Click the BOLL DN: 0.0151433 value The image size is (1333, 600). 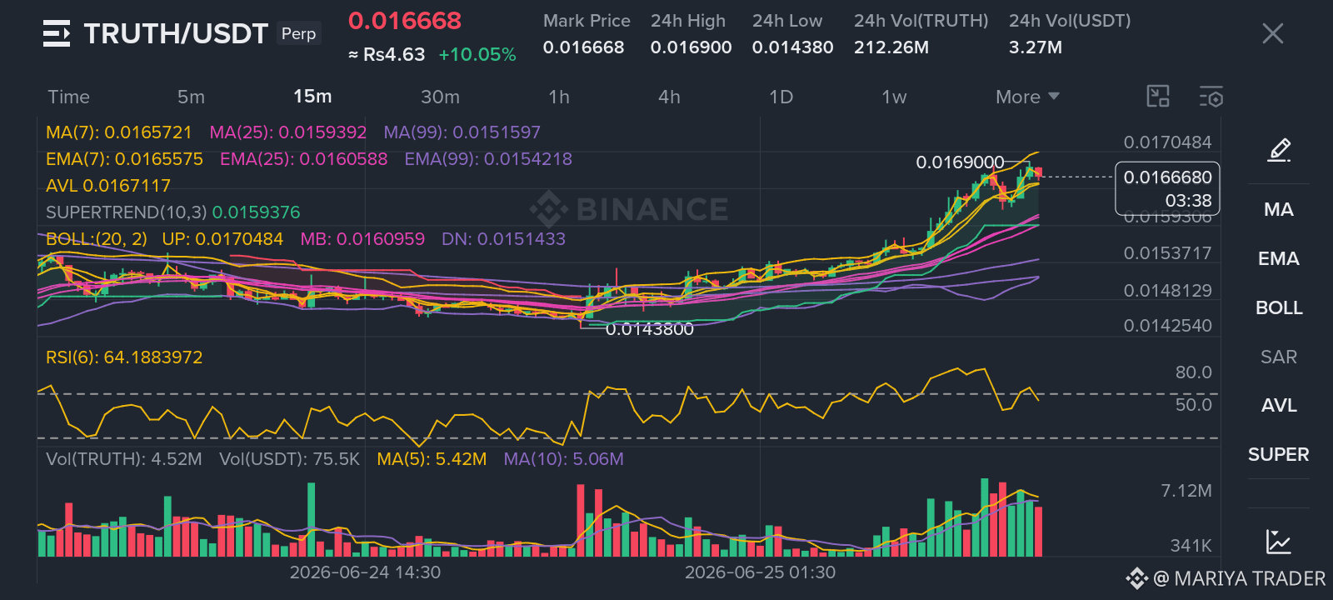503,239
